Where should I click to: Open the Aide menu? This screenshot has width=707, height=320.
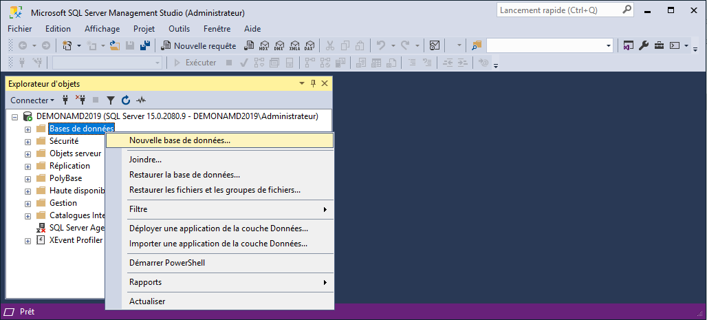coord(252,29)
